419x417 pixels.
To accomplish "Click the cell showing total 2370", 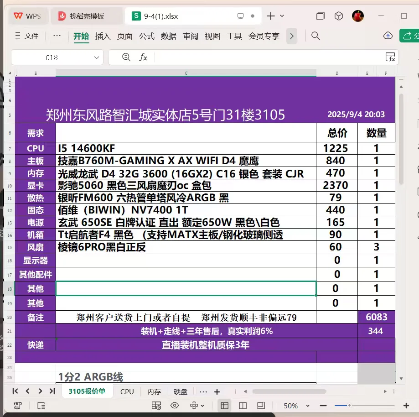I will (336, 185).
